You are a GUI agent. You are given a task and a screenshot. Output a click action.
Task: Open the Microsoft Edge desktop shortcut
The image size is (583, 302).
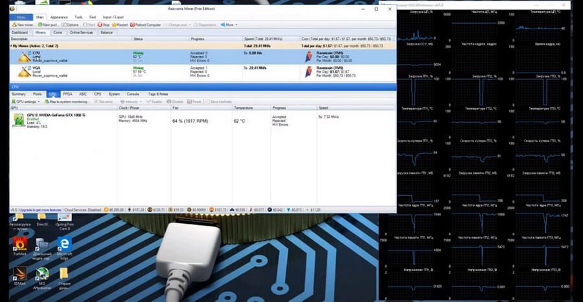pos(64,248)
